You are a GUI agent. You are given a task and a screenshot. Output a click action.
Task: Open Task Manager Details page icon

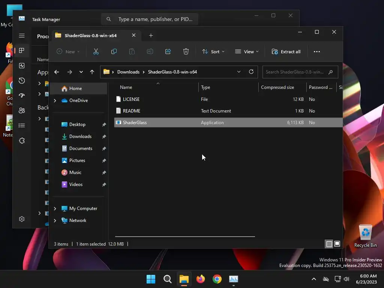pyautogui.click(x=22, y=125)
